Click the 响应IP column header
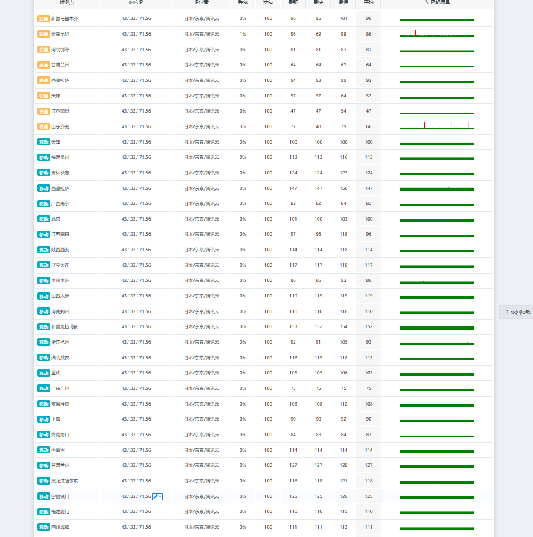This screenshot has width=533, height=537. 135,3
